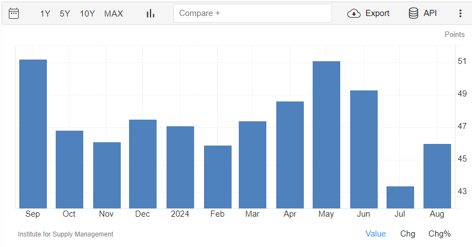
Task: Click the 2024 x-axis label
Action: click(x=180, y=214)
